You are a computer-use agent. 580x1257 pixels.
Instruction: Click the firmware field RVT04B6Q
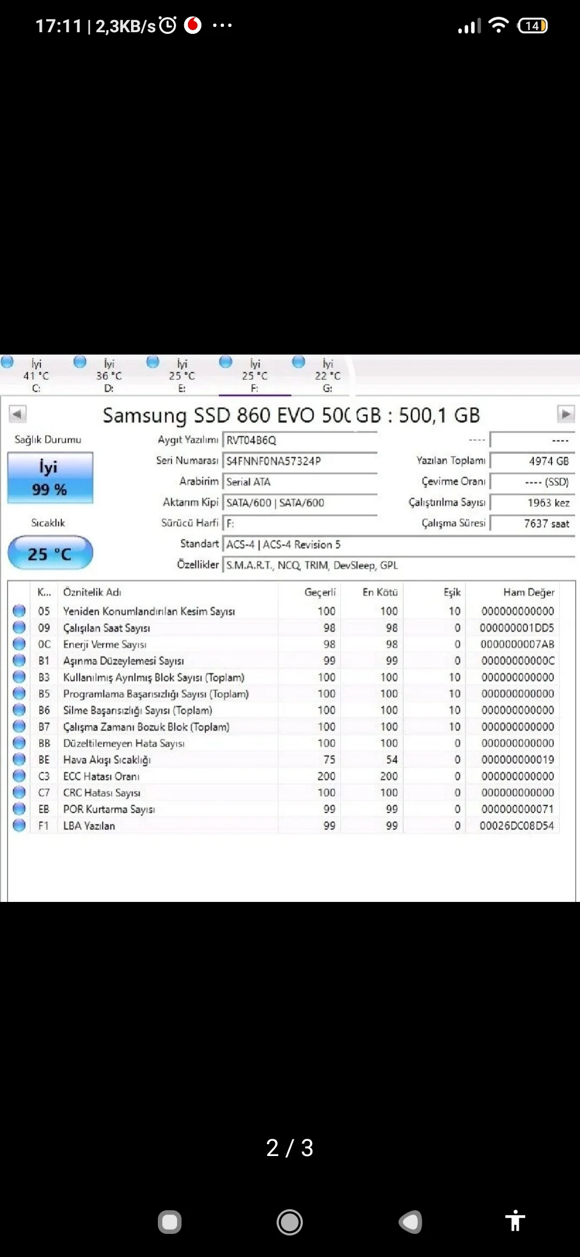(x=300, y=440)
